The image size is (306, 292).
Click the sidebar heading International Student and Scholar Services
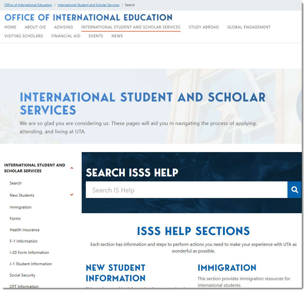(x=35, y=168)
